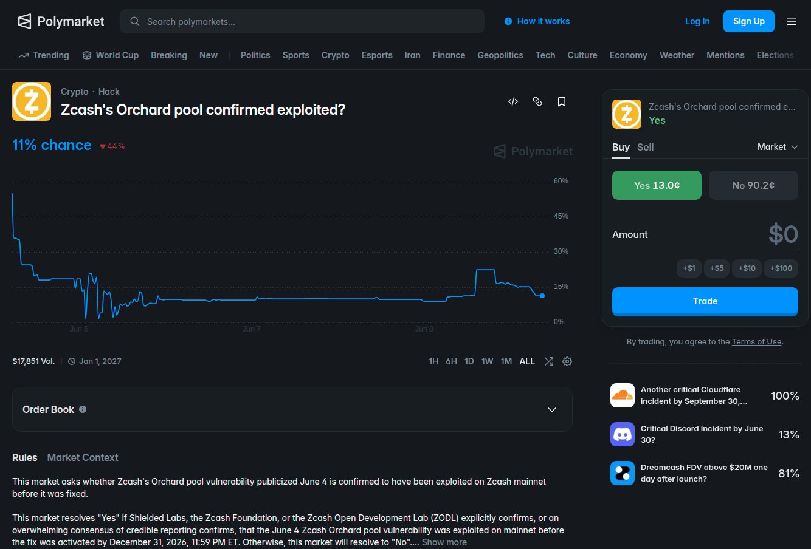Open the Politics category
811x549 pixels.
tap(255, 55)
